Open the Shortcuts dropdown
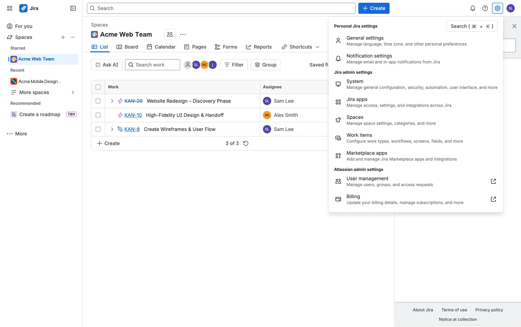 pos(300,47)
